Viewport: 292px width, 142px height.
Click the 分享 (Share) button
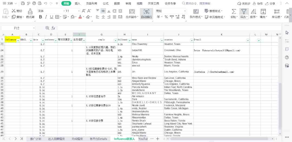click(x=270, y=4)
